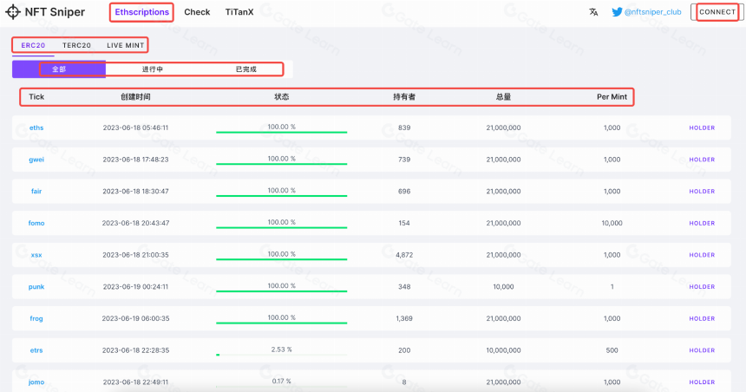Image resolution: width=746 pixels, height=392 pixels.
Task: Click the holder count 839
Action: (404, 127)
